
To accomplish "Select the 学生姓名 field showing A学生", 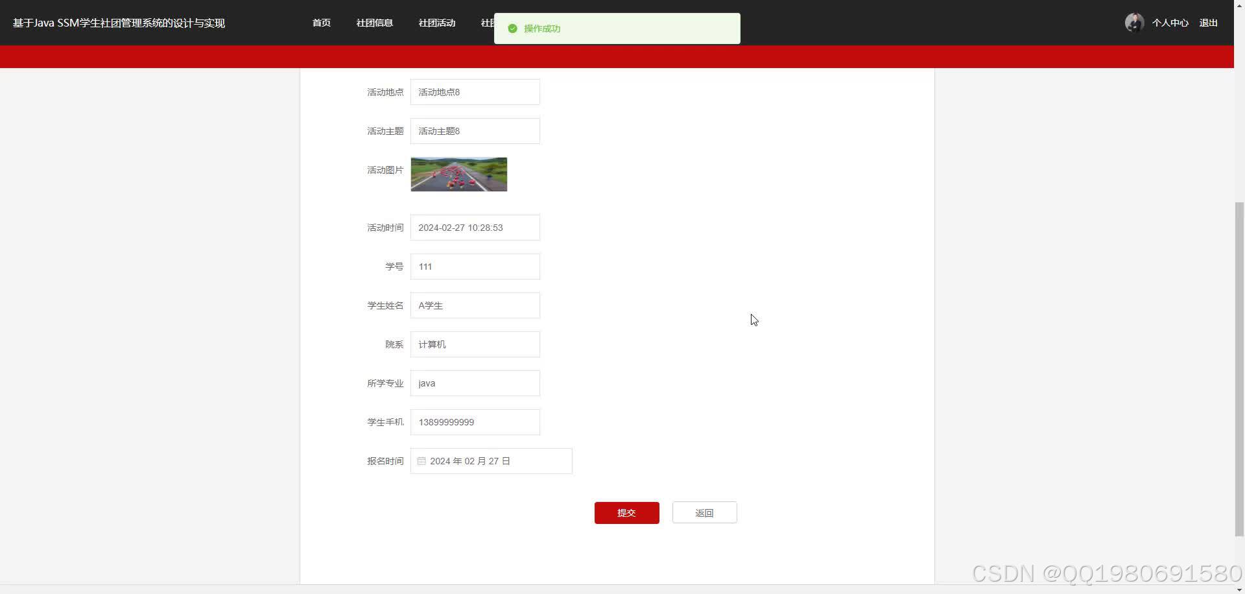I will [x=475, y=305].
